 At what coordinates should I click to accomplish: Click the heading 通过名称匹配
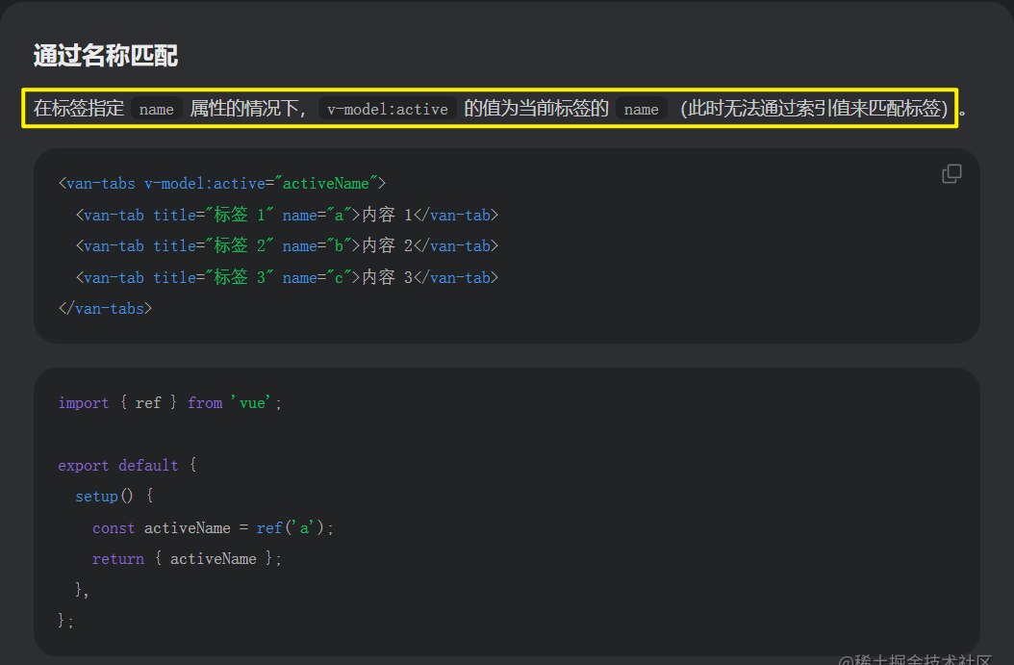[x=106, y=56]
